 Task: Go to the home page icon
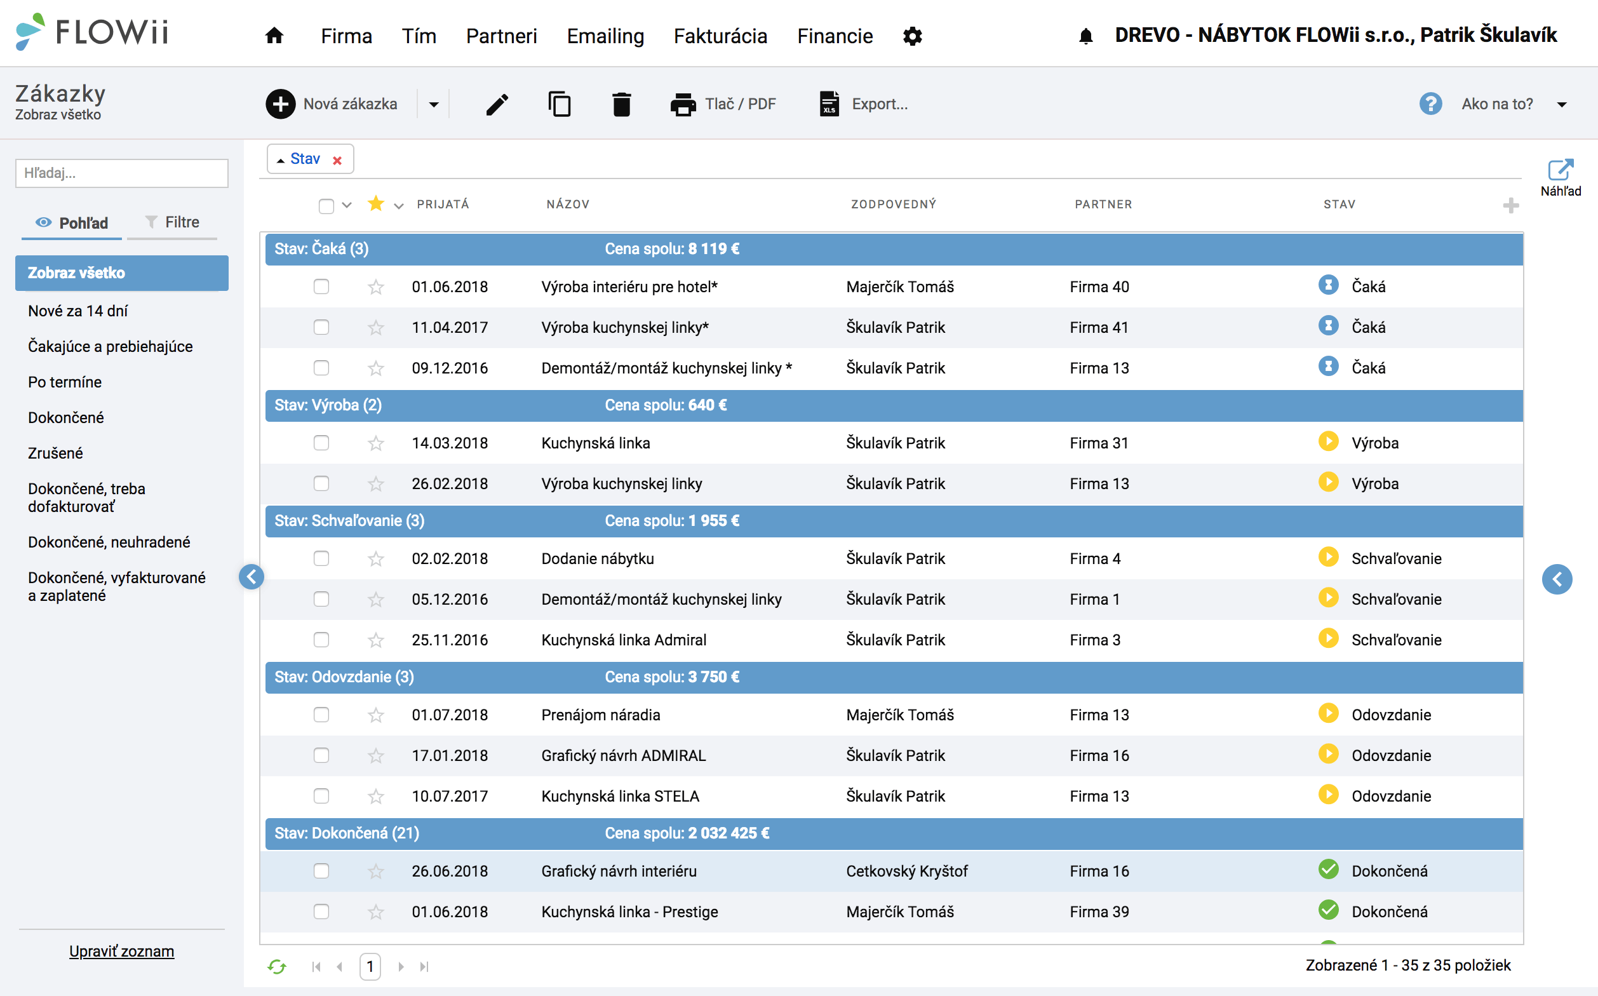(x=274, y=36)
